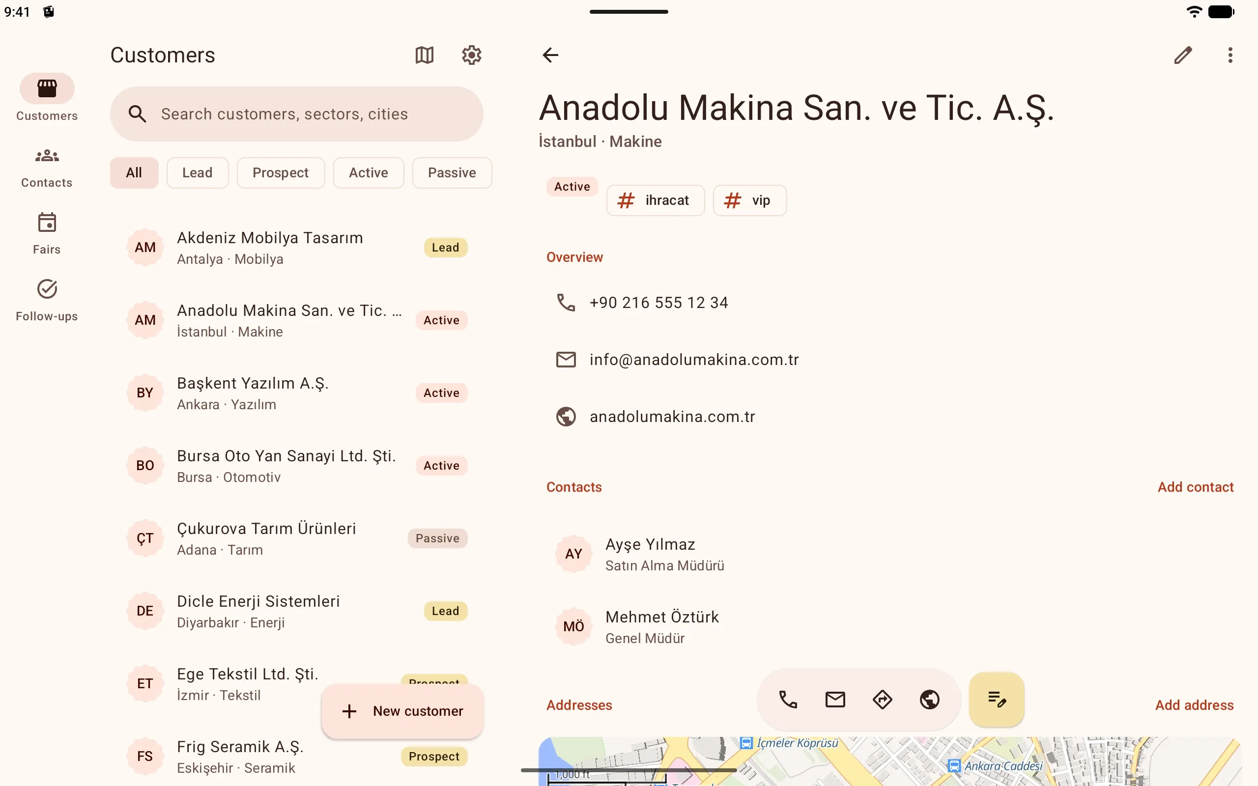The width and height of the screenshot is (1258, 786).
Task: Select the Active filter chip
Action: 369,172
